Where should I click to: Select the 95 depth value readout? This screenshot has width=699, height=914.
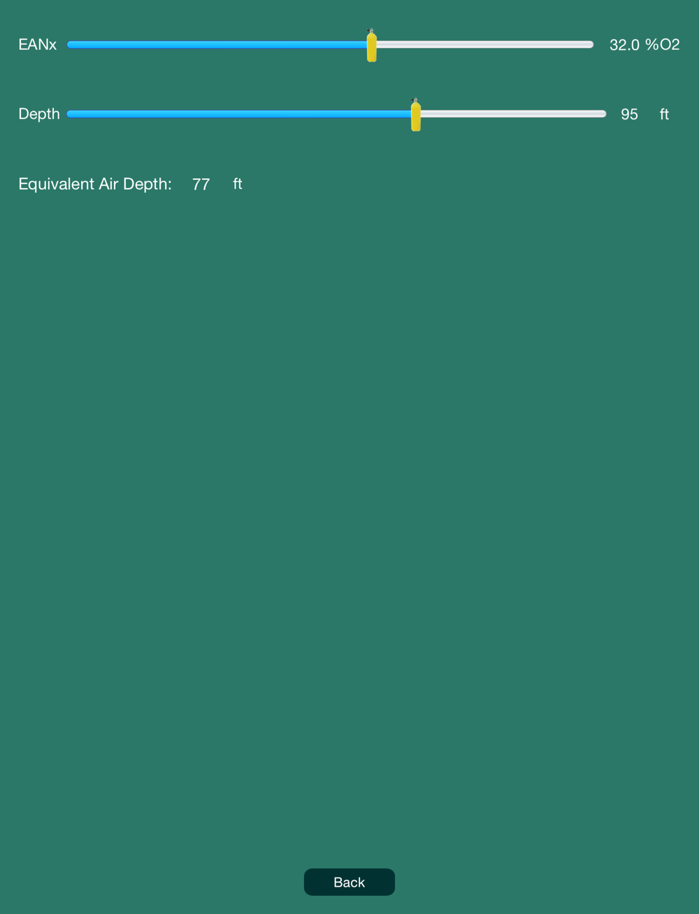click(629, 114)
